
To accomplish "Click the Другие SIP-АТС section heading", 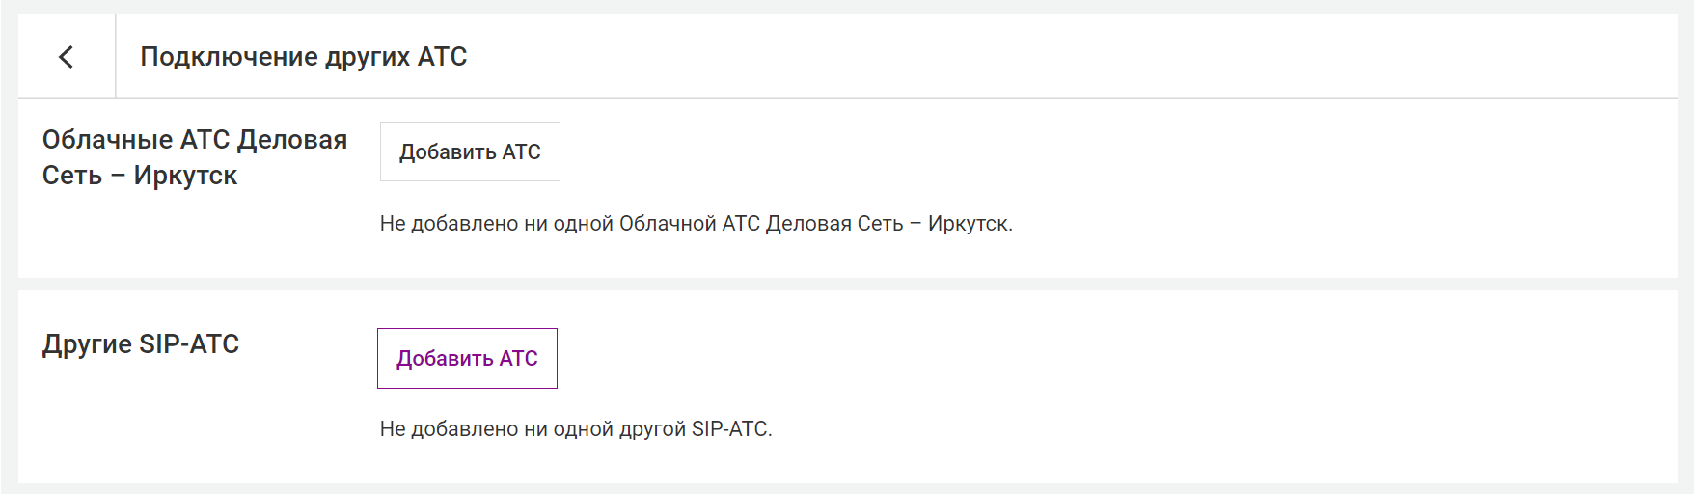I will 141,344.
